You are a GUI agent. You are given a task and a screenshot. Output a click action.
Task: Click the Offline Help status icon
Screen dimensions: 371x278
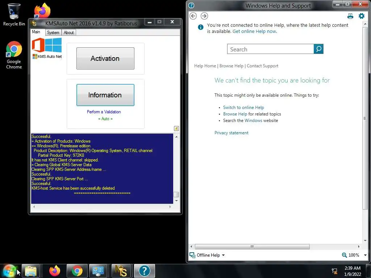pos(192,255)
